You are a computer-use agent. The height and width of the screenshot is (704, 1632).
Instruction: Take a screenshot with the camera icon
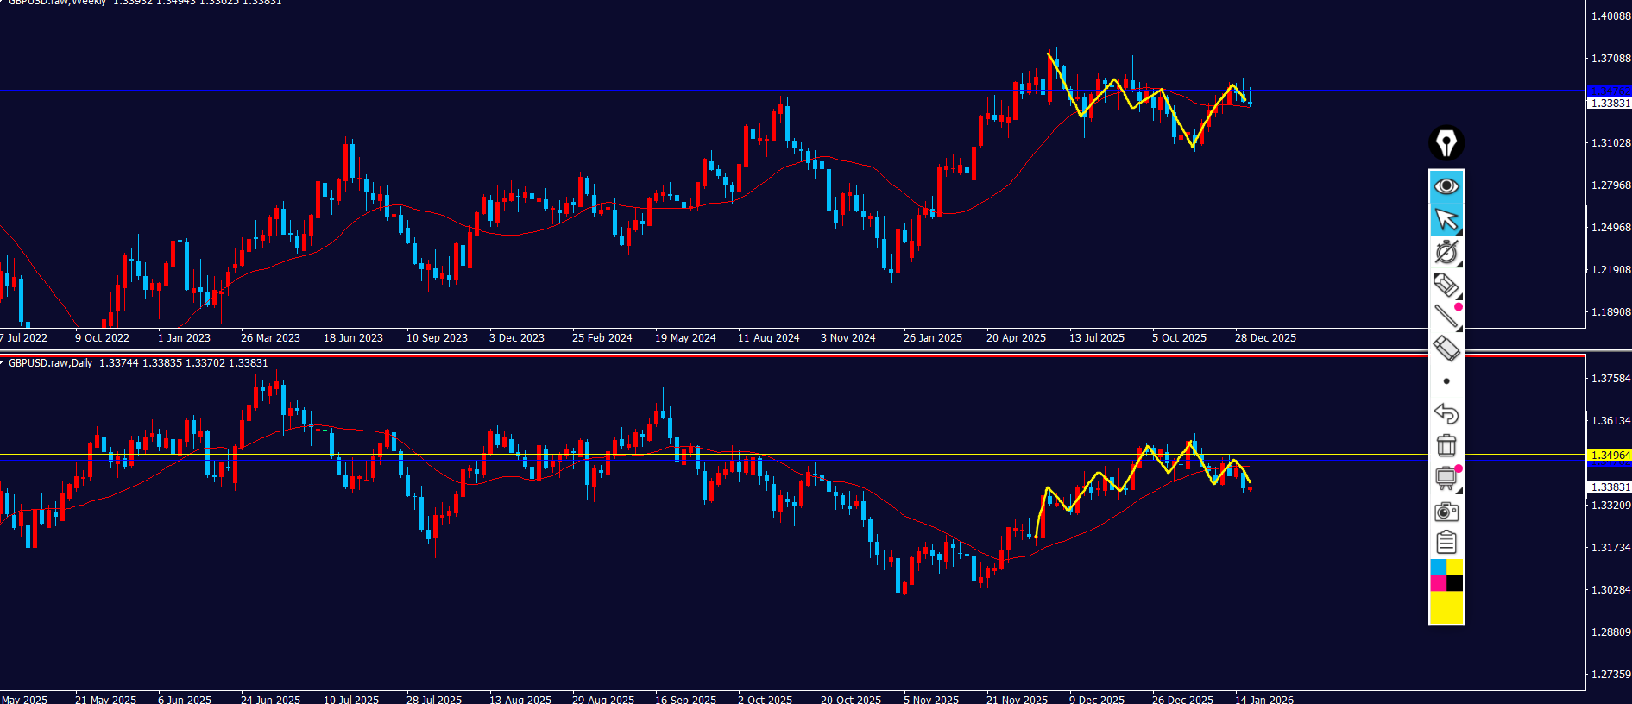coord(1446,512)
